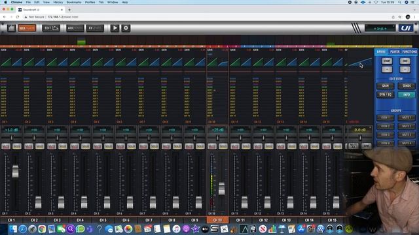The height and width of the screenshot is (235, 419).
Task: Solo channel CH 1
Action: tap(17, 146)
